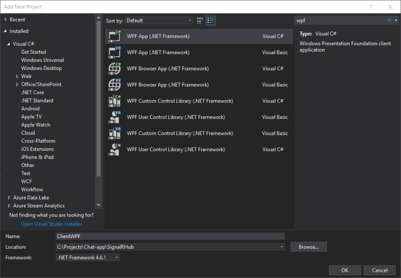The image size is (401, 278).
Task: Click the Browse... button
Action: coord(309,247)
